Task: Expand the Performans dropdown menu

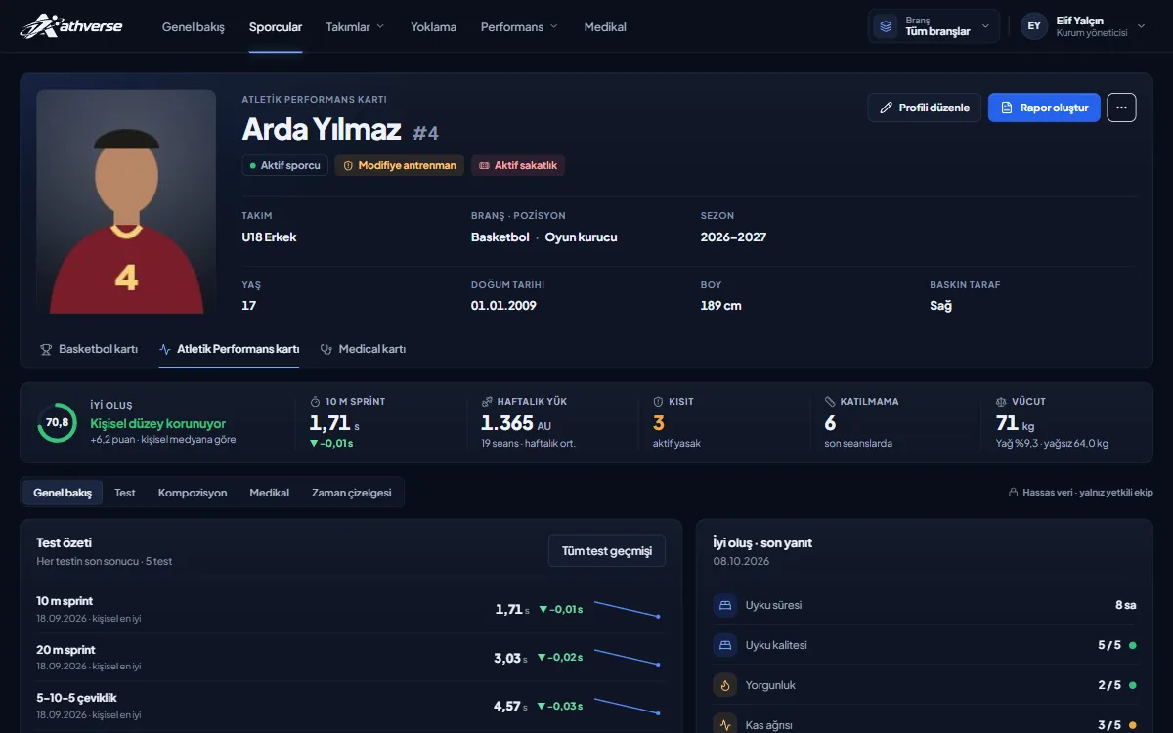Action: coord(519,27)
